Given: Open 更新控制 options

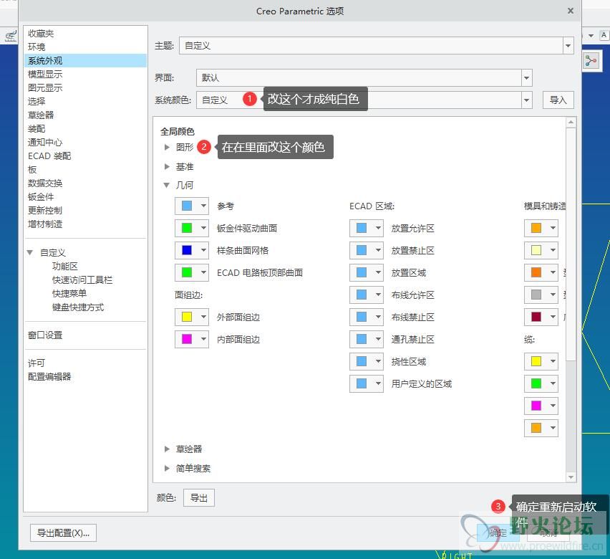Looking at the screenshot, I should coord(45,211).
